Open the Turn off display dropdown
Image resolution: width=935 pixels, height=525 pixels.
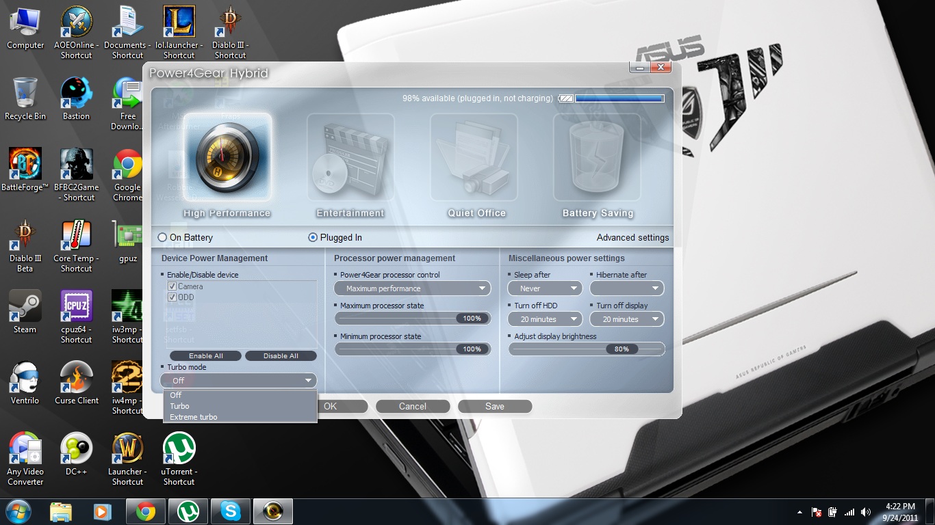pos(627,319)
